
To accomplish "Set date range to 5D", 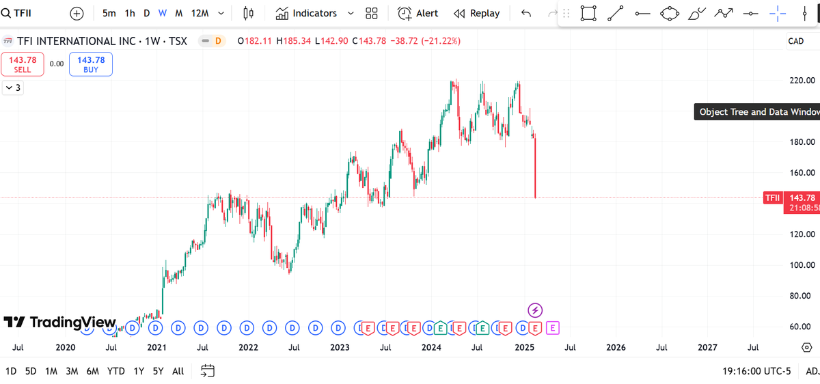I will point(31,371).
